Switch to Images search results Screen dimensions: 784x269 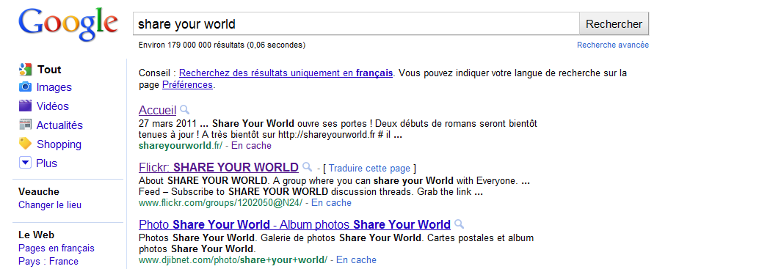[x=54, y=87]
